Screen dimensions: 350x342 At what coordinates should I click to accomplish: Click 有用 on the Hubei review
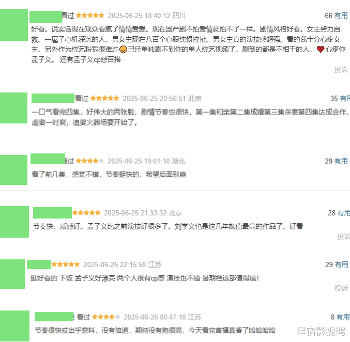pos(341,161)
